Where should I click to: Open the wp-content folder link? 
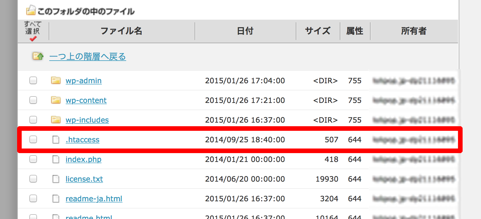pos(86,100)
